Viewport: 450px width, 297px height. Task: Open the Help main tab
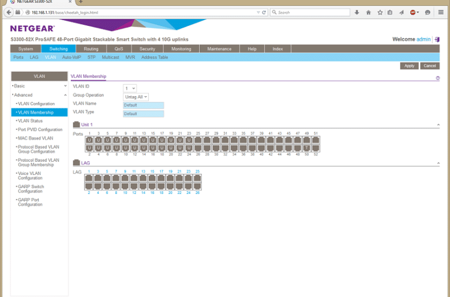[252, 49]
